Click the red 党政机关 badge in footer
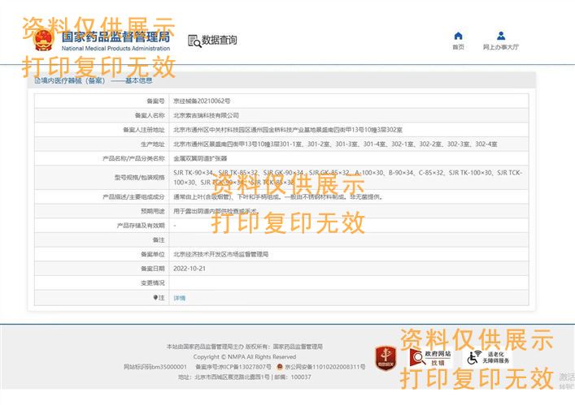The image size is (575, 405). click(385, 356)
